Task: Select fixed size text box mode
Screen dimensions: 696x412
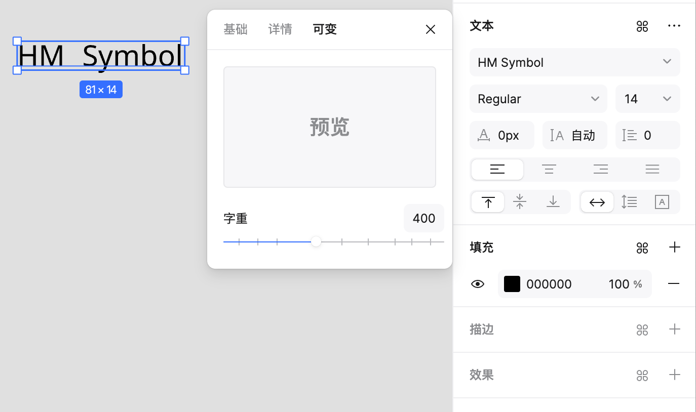Action: click(662, 202)
